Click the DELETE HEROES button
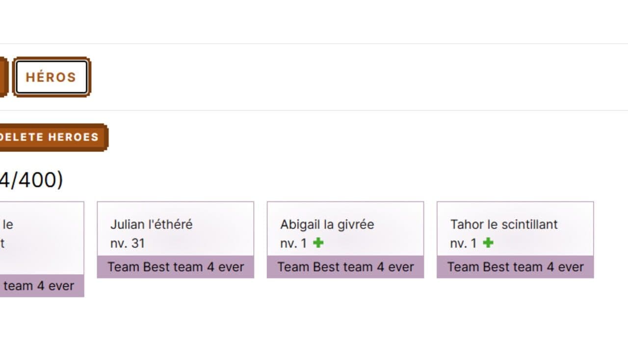Viewport: 628px width, 353px height. pyautogui.click(x=52, y=137)
